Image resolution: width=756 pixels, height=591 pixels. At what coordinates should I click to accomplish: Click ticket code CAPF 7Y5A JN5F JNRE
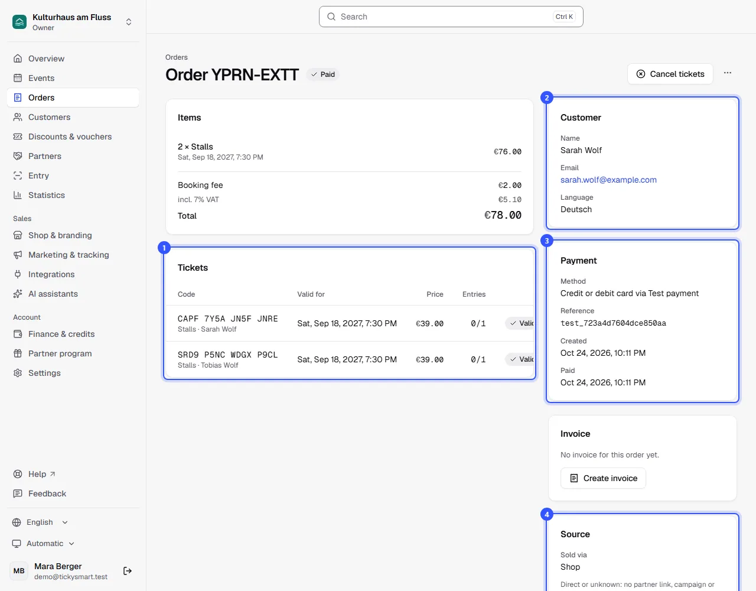pos(228,319)
